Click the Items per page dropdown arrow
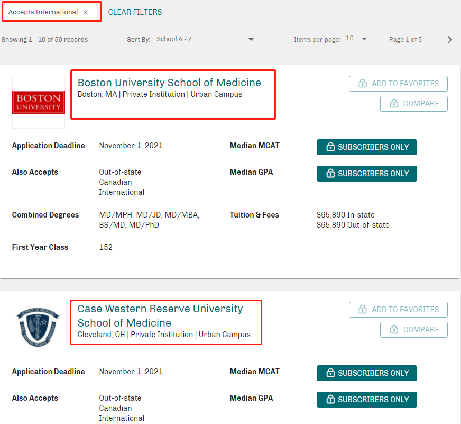The width and height of the screenshot is (461, 424). [x=364, y=39]
